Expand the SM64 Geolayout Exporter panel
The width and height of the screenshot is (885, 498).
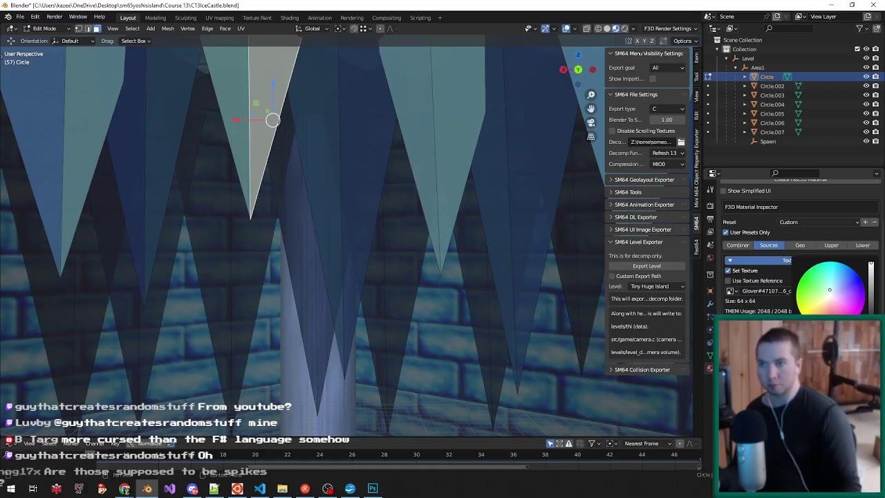pos(647,180)
